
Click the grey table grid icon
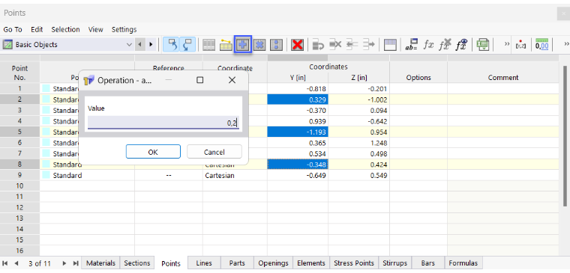coord(208,45)
